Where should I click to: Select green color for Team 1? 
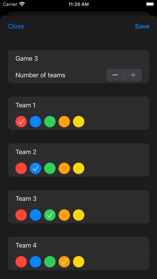tap(50, 122)
